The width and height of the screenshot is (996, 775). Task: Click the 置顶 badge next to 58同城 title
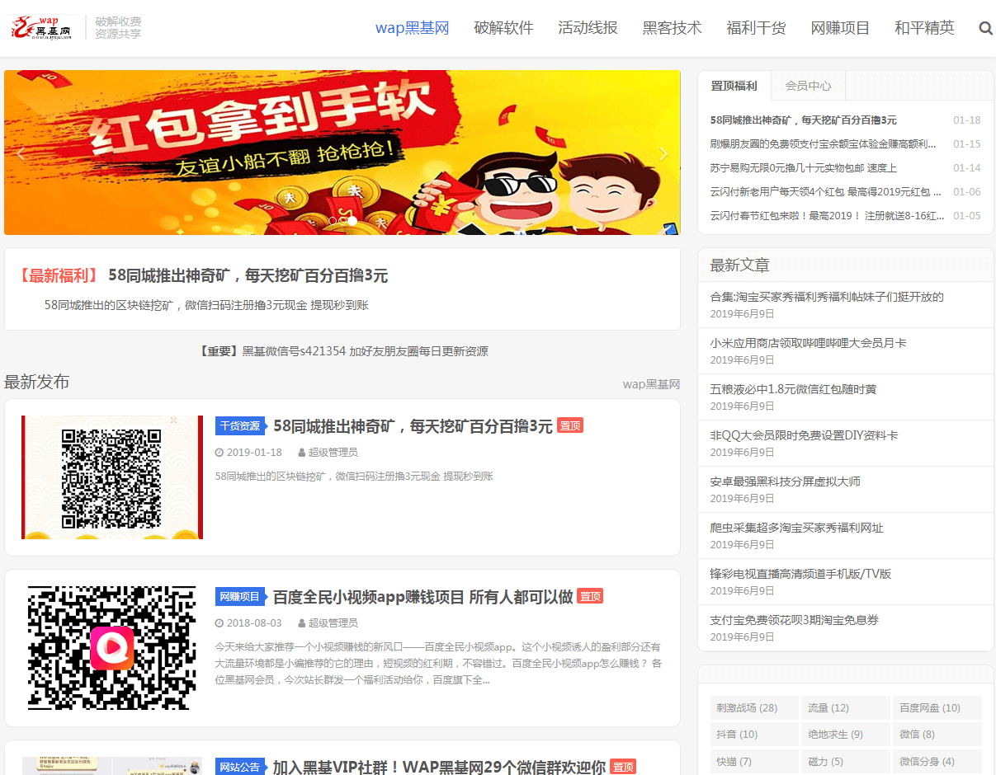point(570,425)
